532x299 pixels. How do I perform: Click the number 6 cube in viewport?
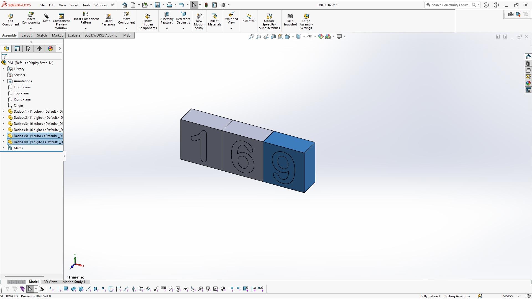242,156
